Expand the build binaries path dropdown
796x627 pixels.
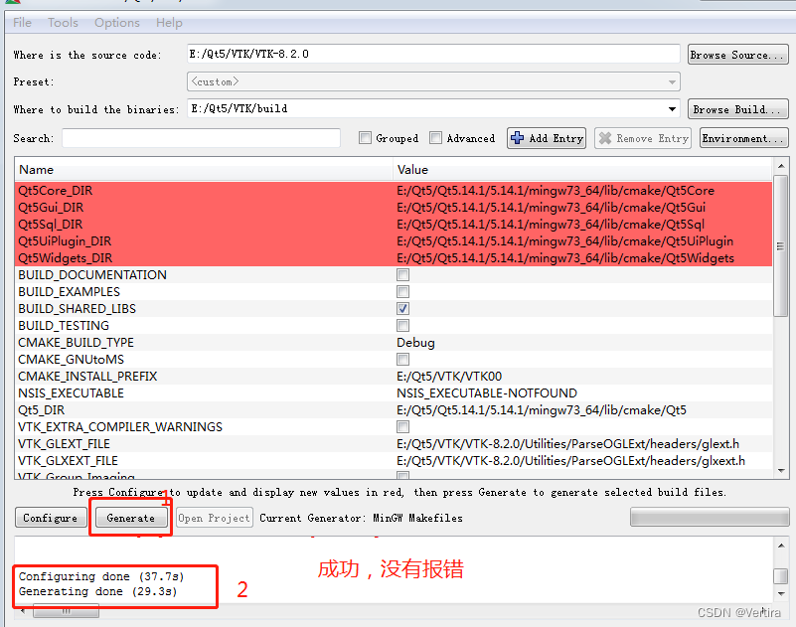(x=672, y=109)
